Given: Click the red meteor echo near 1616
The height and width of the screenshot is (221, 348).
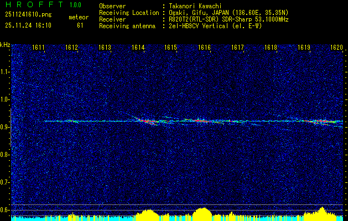Looking at the screenshot, I should tap(201, 121).
